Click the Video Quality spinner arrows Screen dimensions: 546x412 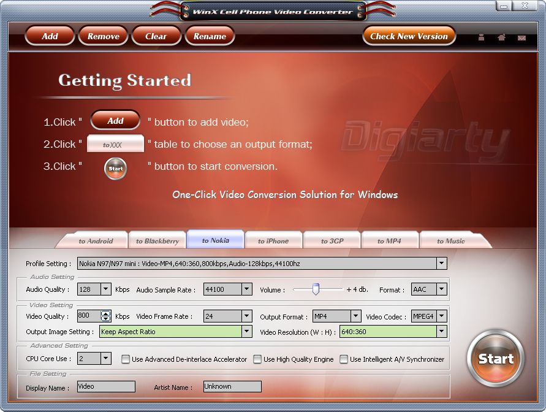pyautogui.click(x=106, y=316)
